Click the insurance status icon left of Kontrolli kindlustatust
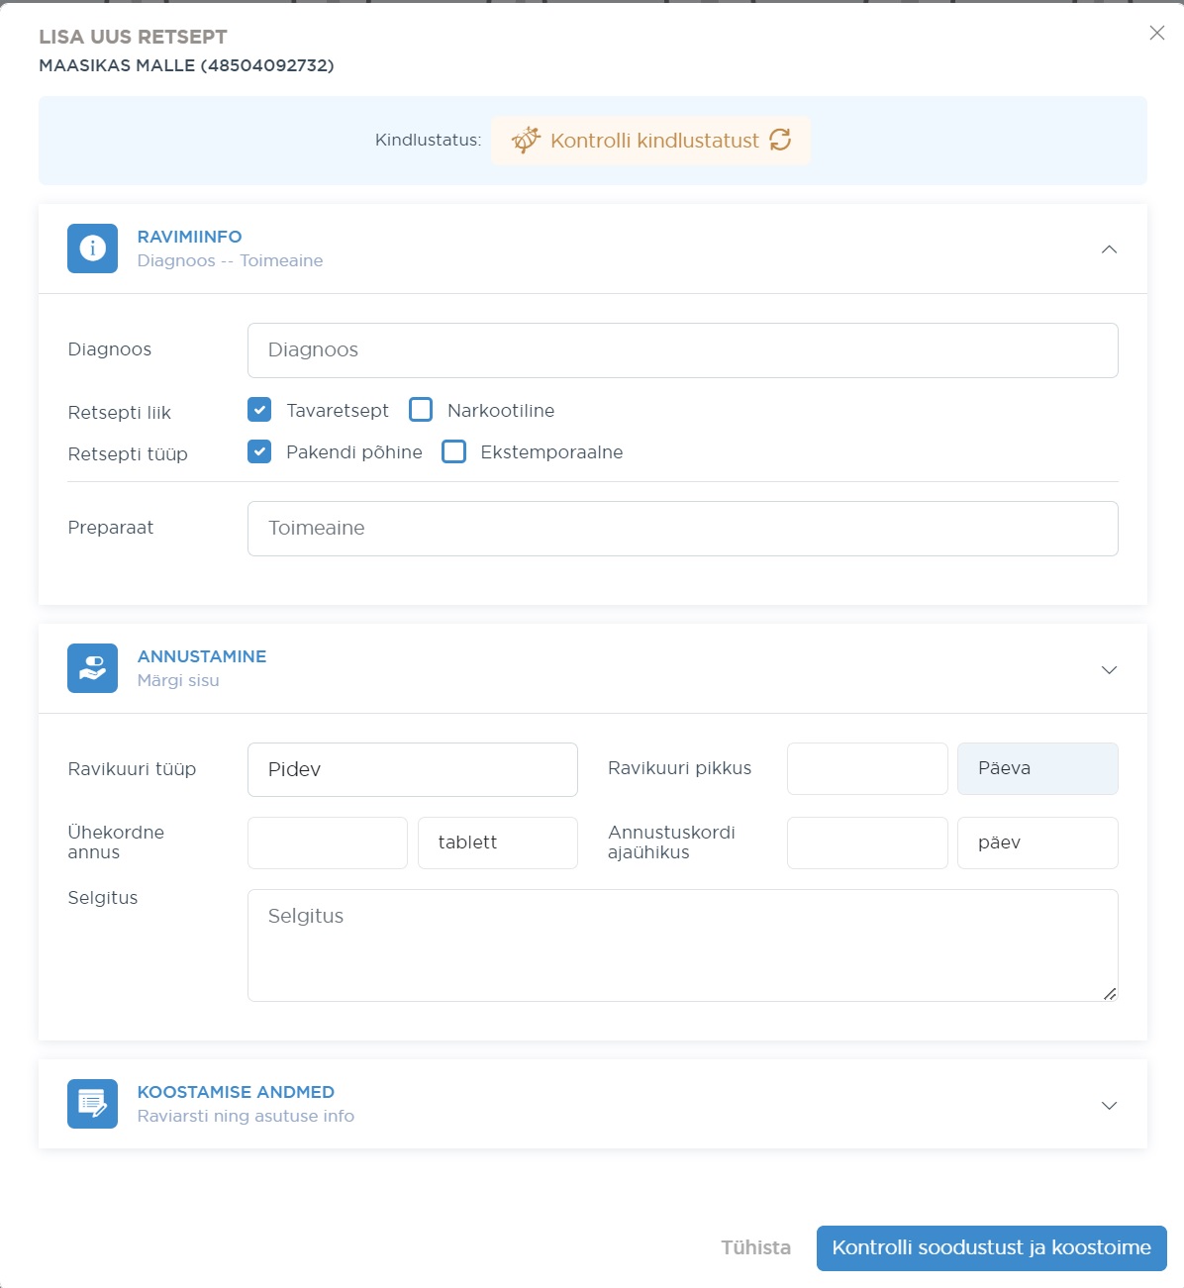The width and height of the screenshot is (1184, 1288). pyautogui.click(x=526, y=141)
